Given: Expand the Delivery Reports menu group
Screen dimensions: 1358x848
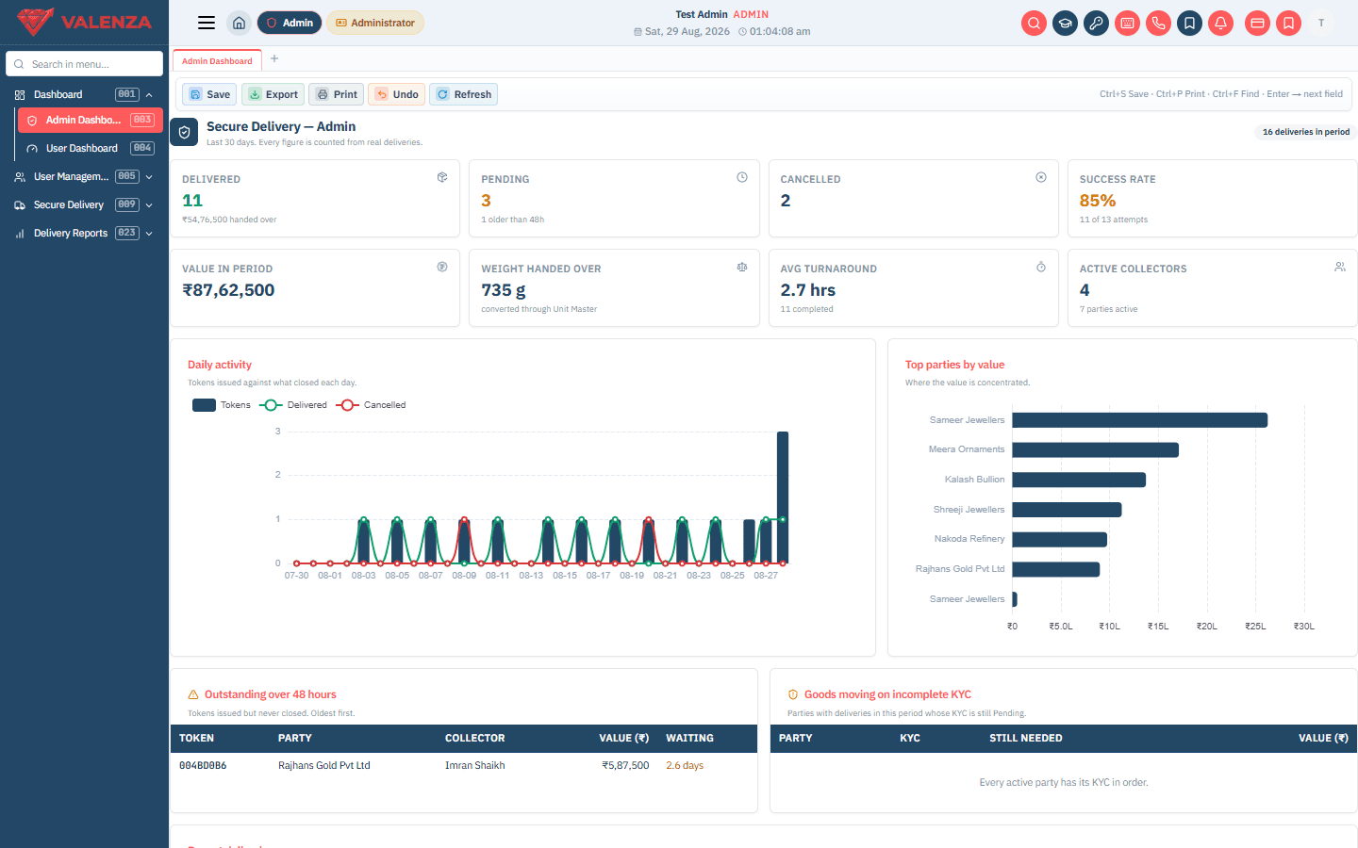Looking at the screenshot, I should click(x=84, y=233).
